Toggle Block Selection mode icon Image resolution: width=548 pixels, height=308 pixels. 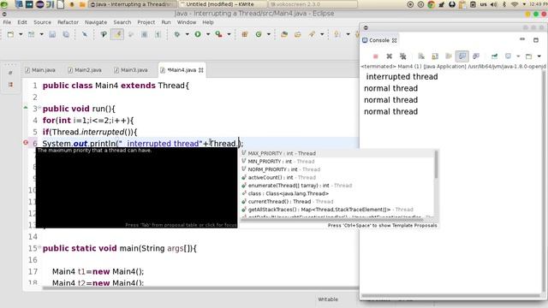click(x=145, y=34)
